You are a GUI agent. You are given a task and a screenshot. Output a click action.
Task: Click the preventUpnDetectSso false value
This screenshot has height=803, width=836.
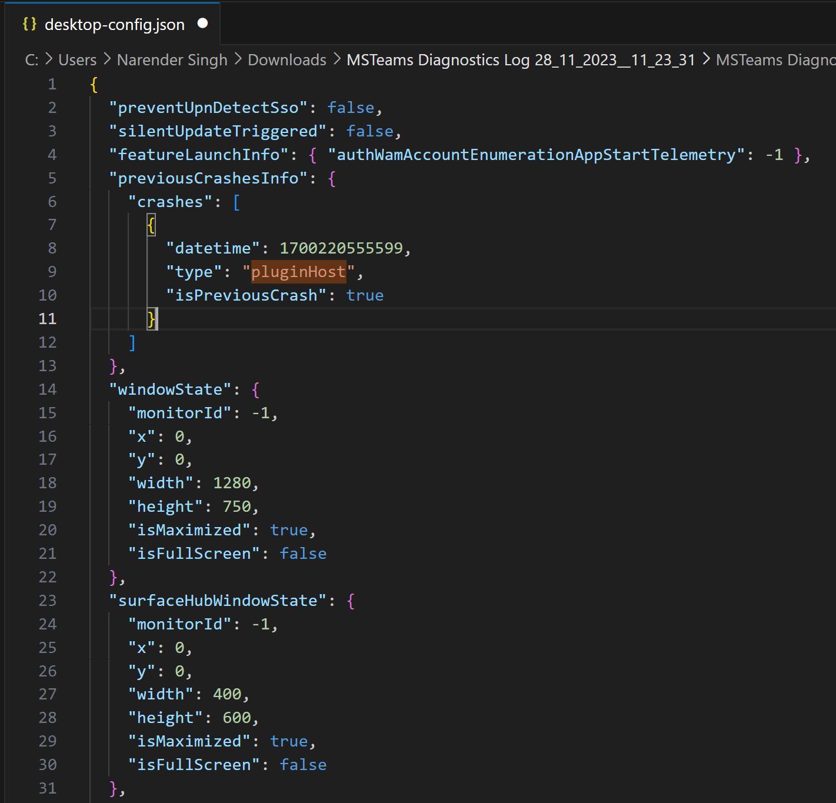[351, 107]
